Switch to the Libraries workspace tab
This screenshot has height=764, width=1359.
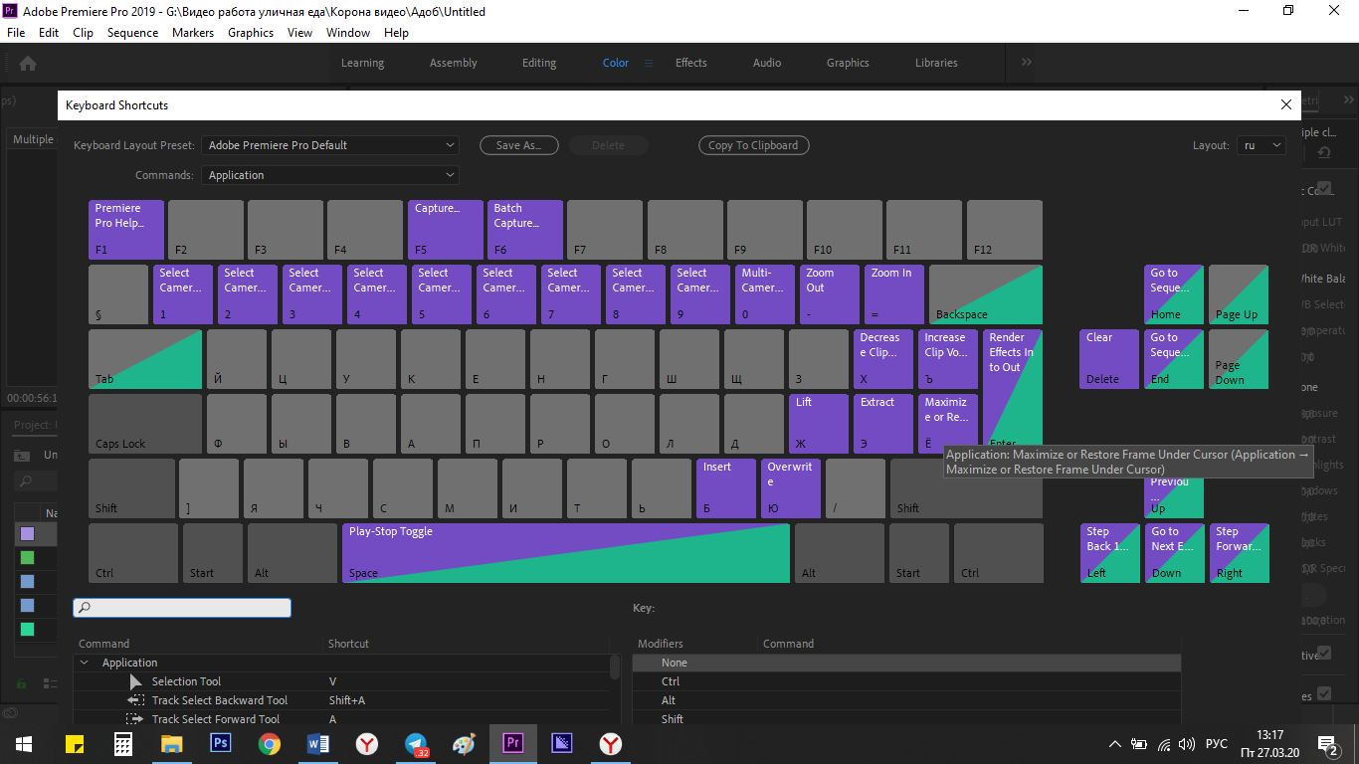pyautogui.click(x=936, y=63)
